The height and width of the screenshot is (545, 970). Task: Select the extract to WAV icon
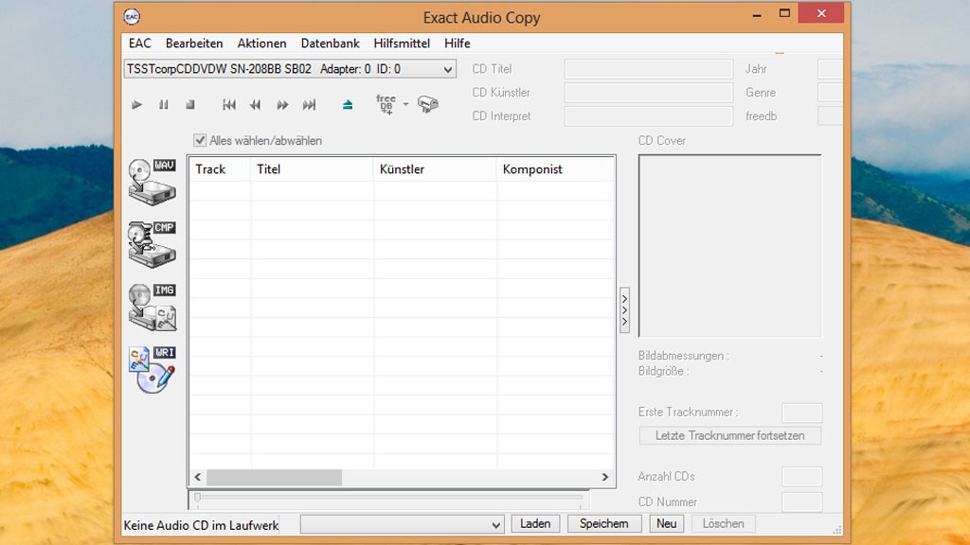152,180
